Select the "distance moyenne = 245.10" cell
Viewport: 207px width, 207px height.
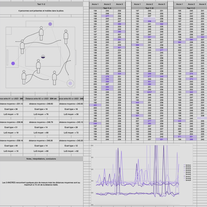click(x=71, y=122)
